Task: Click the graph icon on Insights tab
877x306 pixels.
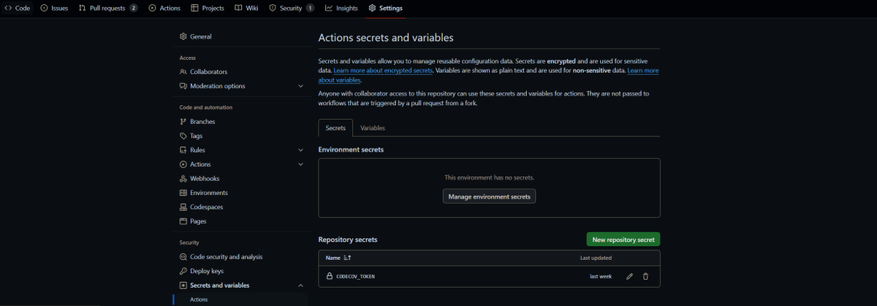Action: coord(329,8)
